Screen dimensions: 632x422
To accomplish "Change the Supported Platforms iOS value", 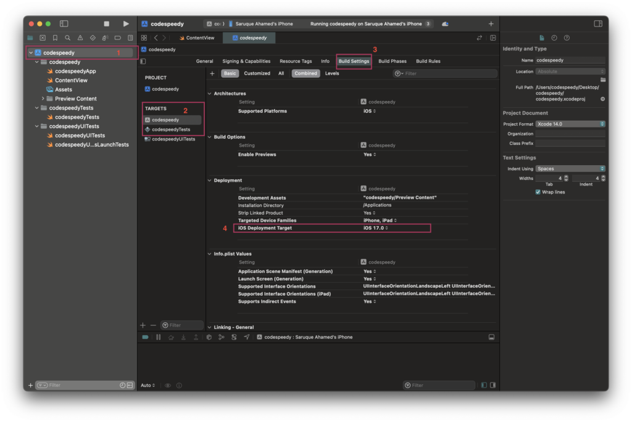I will pos(369,111).
